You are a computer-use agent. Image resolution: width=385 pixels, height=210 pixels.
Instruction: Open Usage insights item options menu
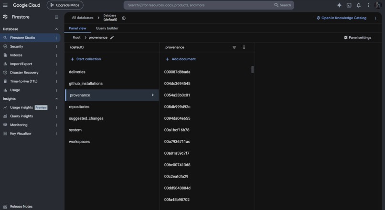pyautogui.click(x=56, y=107)
